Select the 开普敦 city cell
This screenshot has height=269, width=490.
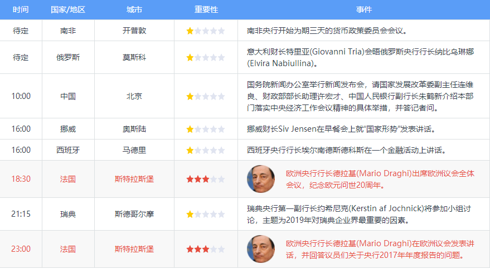[134, 31]
